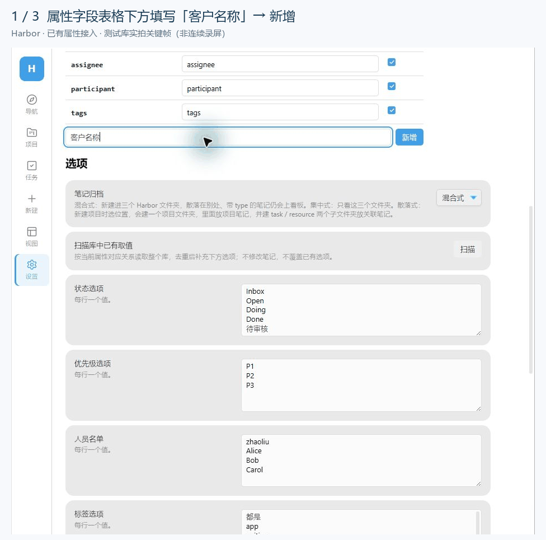Screen dimensions: 546x540
Task: Click the bold assignee field name
Action: [87, 65]
